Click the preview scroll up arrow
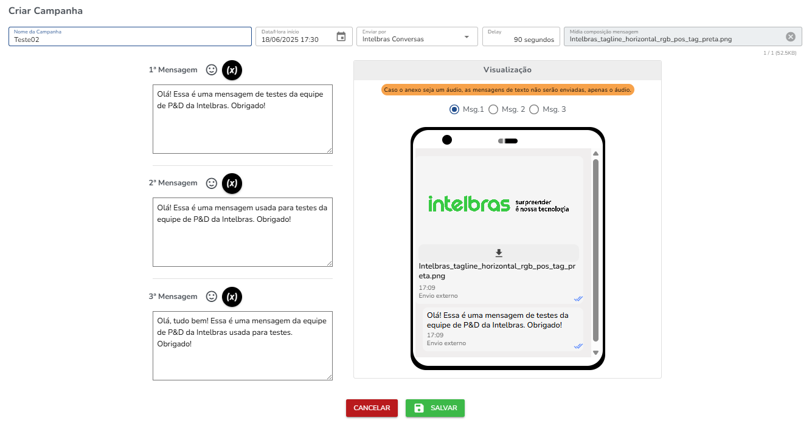Image resolution: width=812 pixels, height=426 pixels. (596, 154)
